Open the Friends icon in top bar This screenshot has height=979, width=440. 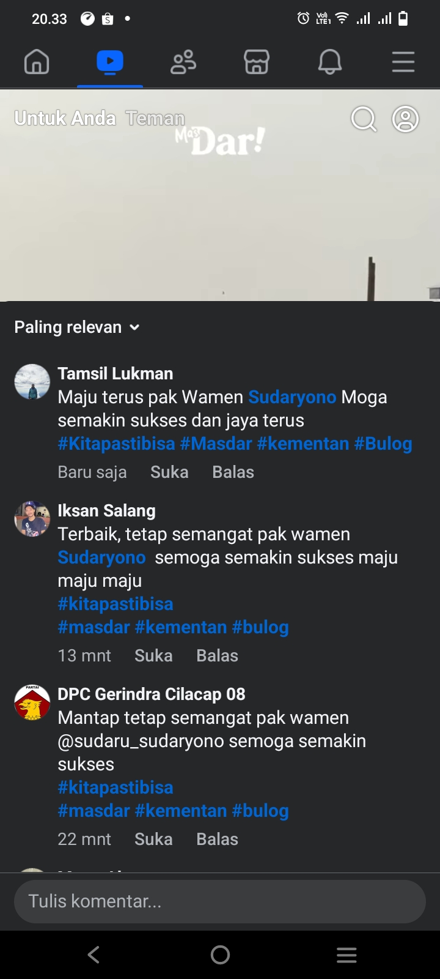183,62
